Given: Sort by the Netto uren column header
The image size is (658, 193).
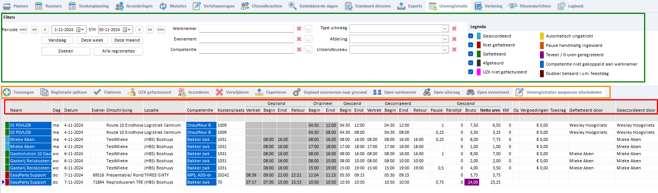Looking at the screenshot, I should point(490,110).
